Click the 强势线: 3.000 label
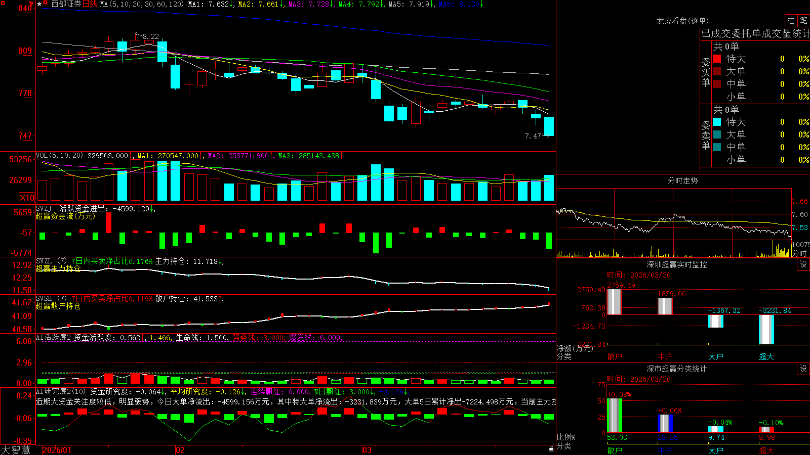The image size is (810, 455). pyautogui.click(x=258, y=338)
